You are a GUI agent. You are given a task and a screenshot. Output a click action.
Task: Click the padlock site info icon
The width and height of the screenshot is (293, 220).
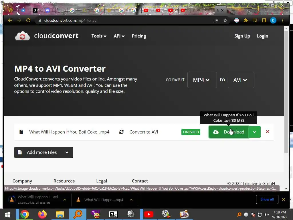[39, 20]
